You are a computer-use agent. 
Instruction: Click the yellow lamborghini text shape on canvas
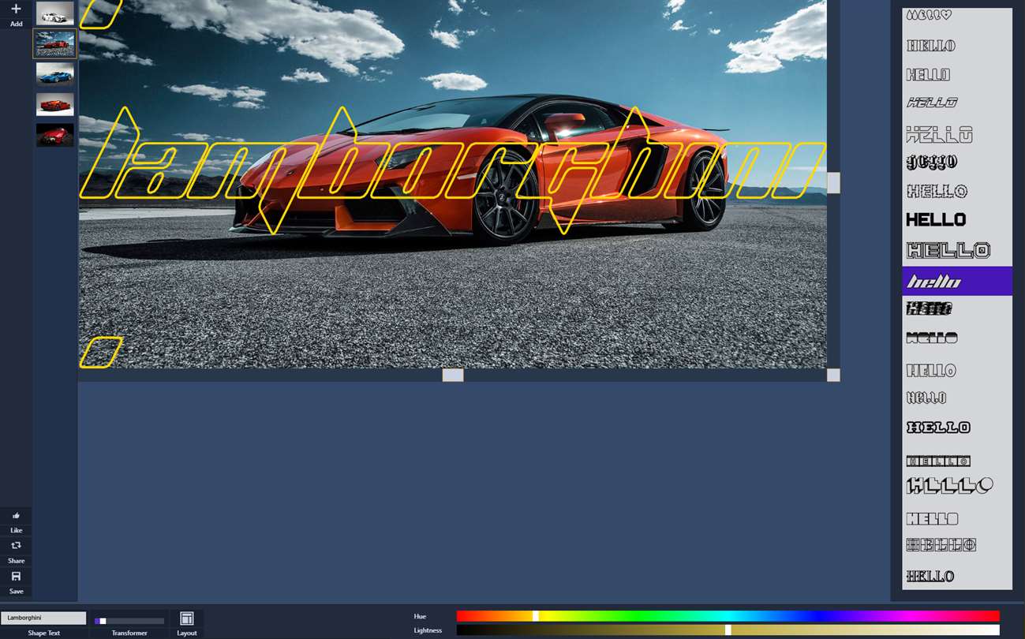tap(451, 170)
